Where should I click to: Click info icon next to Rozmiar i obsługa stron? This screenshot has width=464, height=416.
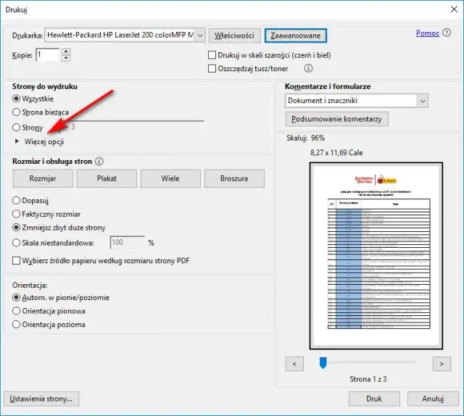coord(99,162)
